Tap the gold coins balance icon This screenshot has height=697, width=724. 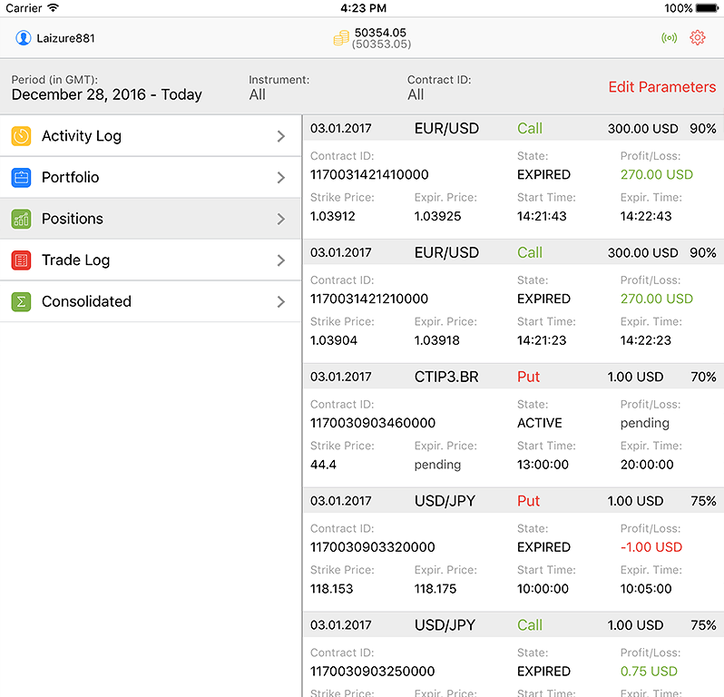[x=341, y=38]
